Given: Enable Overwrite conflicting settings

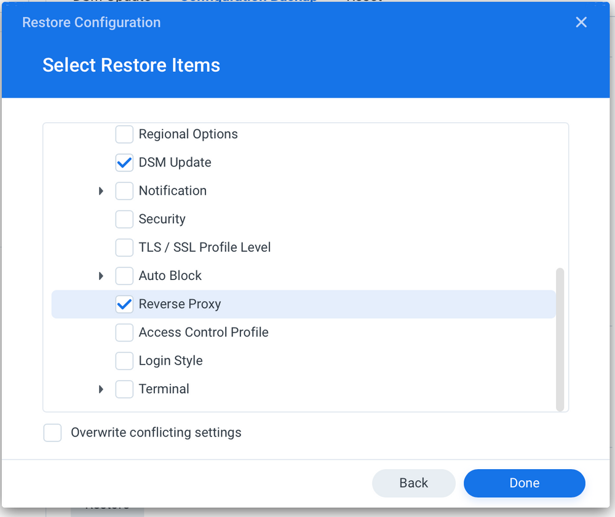Looking at the screenshot, I should [x=52, y=432].
